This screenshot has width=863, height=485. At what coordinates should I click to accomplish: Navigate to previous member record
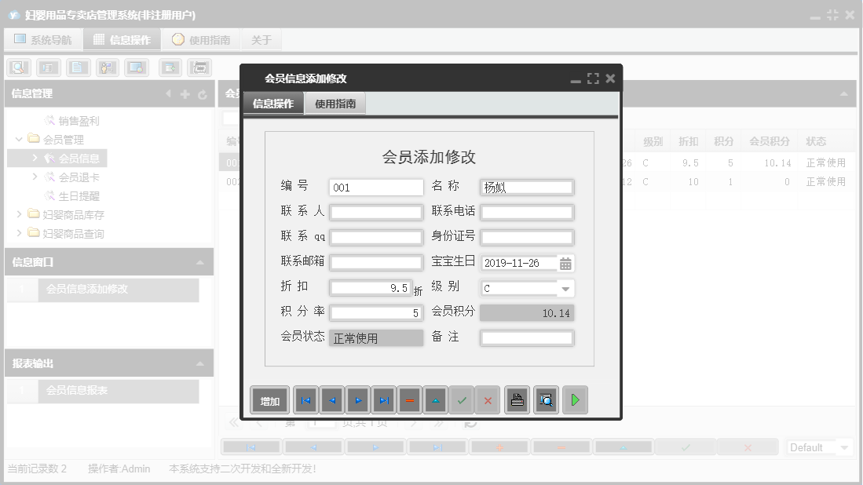[x=332, y=399]
